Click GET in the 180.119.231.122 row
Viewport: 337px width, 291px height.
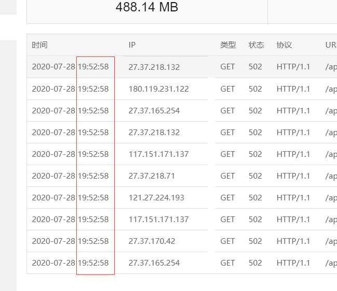click(x=227, y=89)
